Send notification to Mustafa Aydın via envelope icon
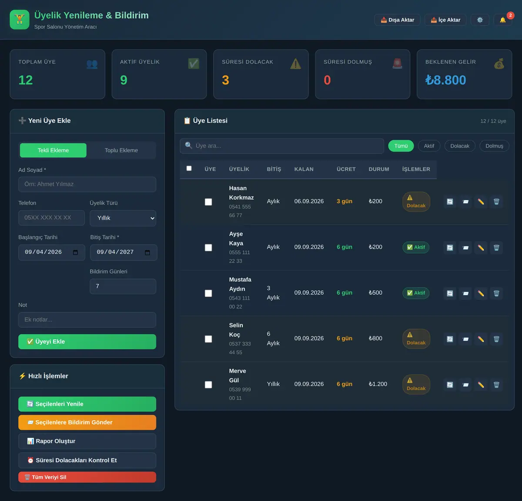Screen dimensions: 522x501 [465, 293]
